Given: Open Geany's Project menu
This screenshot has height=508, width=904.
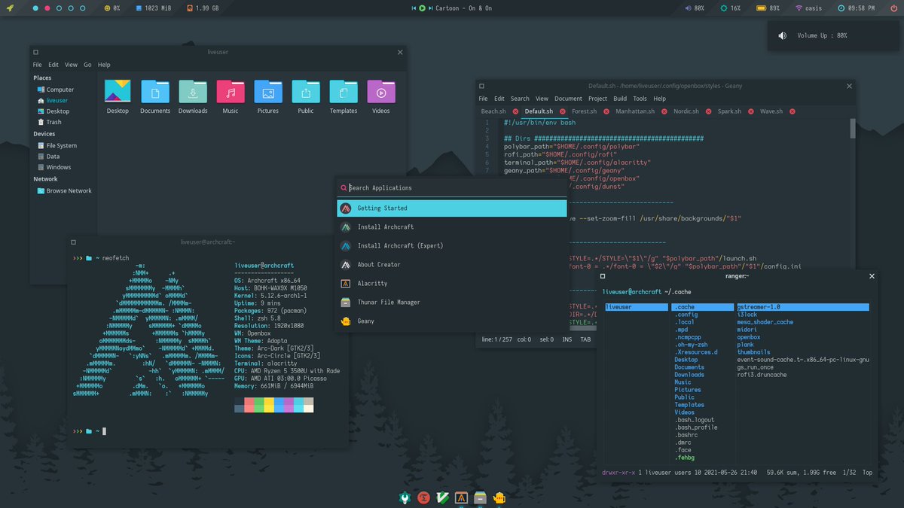Looking at the screenshot, I should pos(597,99).
